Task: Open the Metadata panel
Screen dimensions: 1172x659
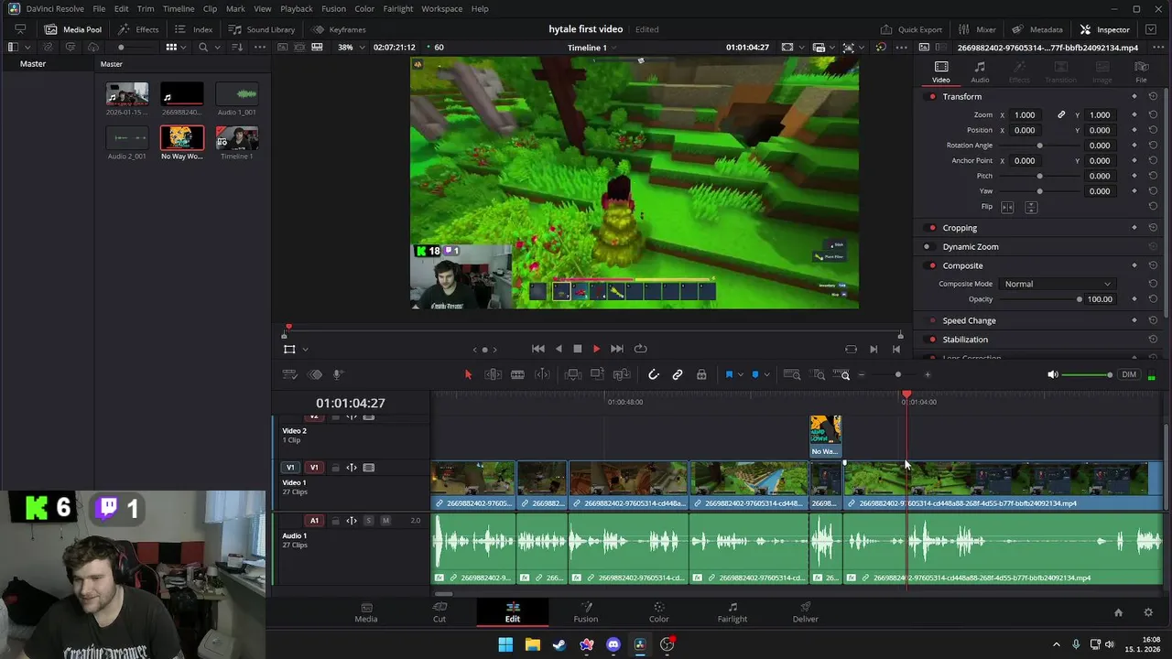Action: [1037, 29]
